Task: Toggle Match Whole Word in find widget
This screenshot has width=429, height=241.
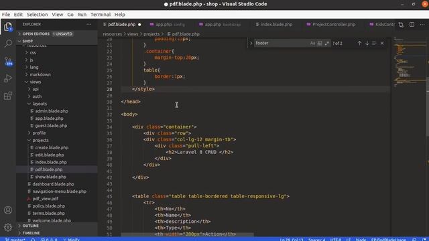Action: click(x=320, y=43)
